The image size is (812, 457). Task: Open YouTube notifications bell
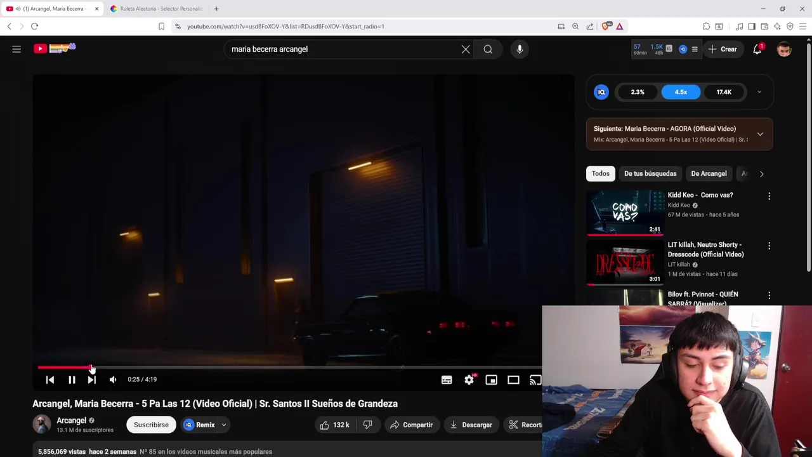(757, 49)
